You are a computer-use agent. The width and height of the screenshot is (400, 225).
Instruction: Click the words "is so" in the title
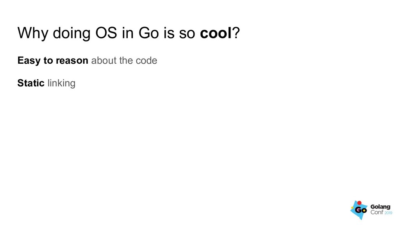pos(179,33)
